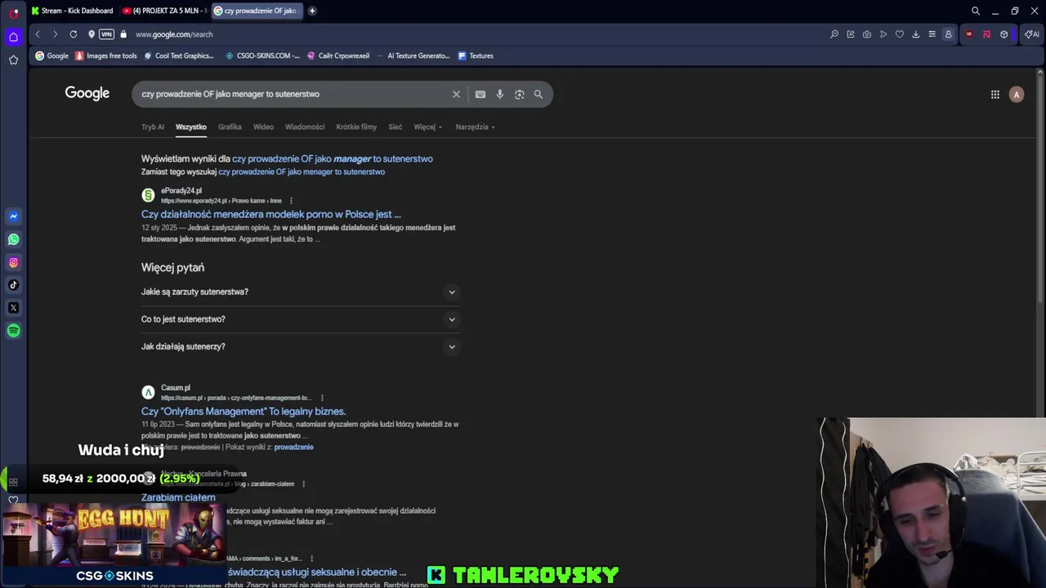The width and height of the screenshot is (1046, 588).
Task: Expand 'Co to jest sutenerstwo?' question
Action: point(301,319)
